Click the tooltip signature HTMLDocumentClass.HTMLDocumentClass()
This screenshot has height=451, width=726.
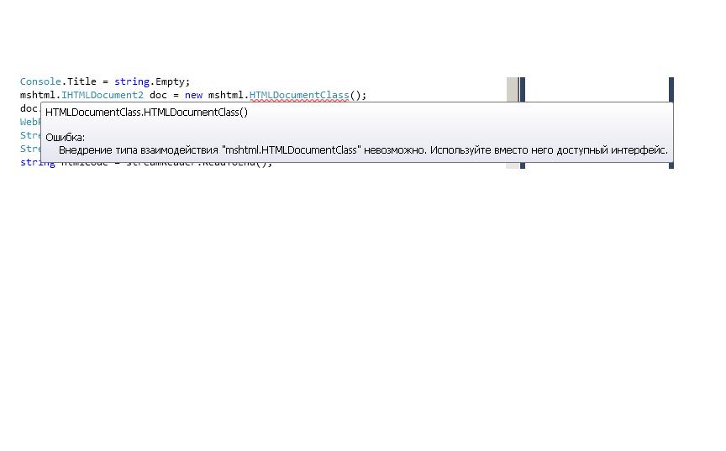146,113
